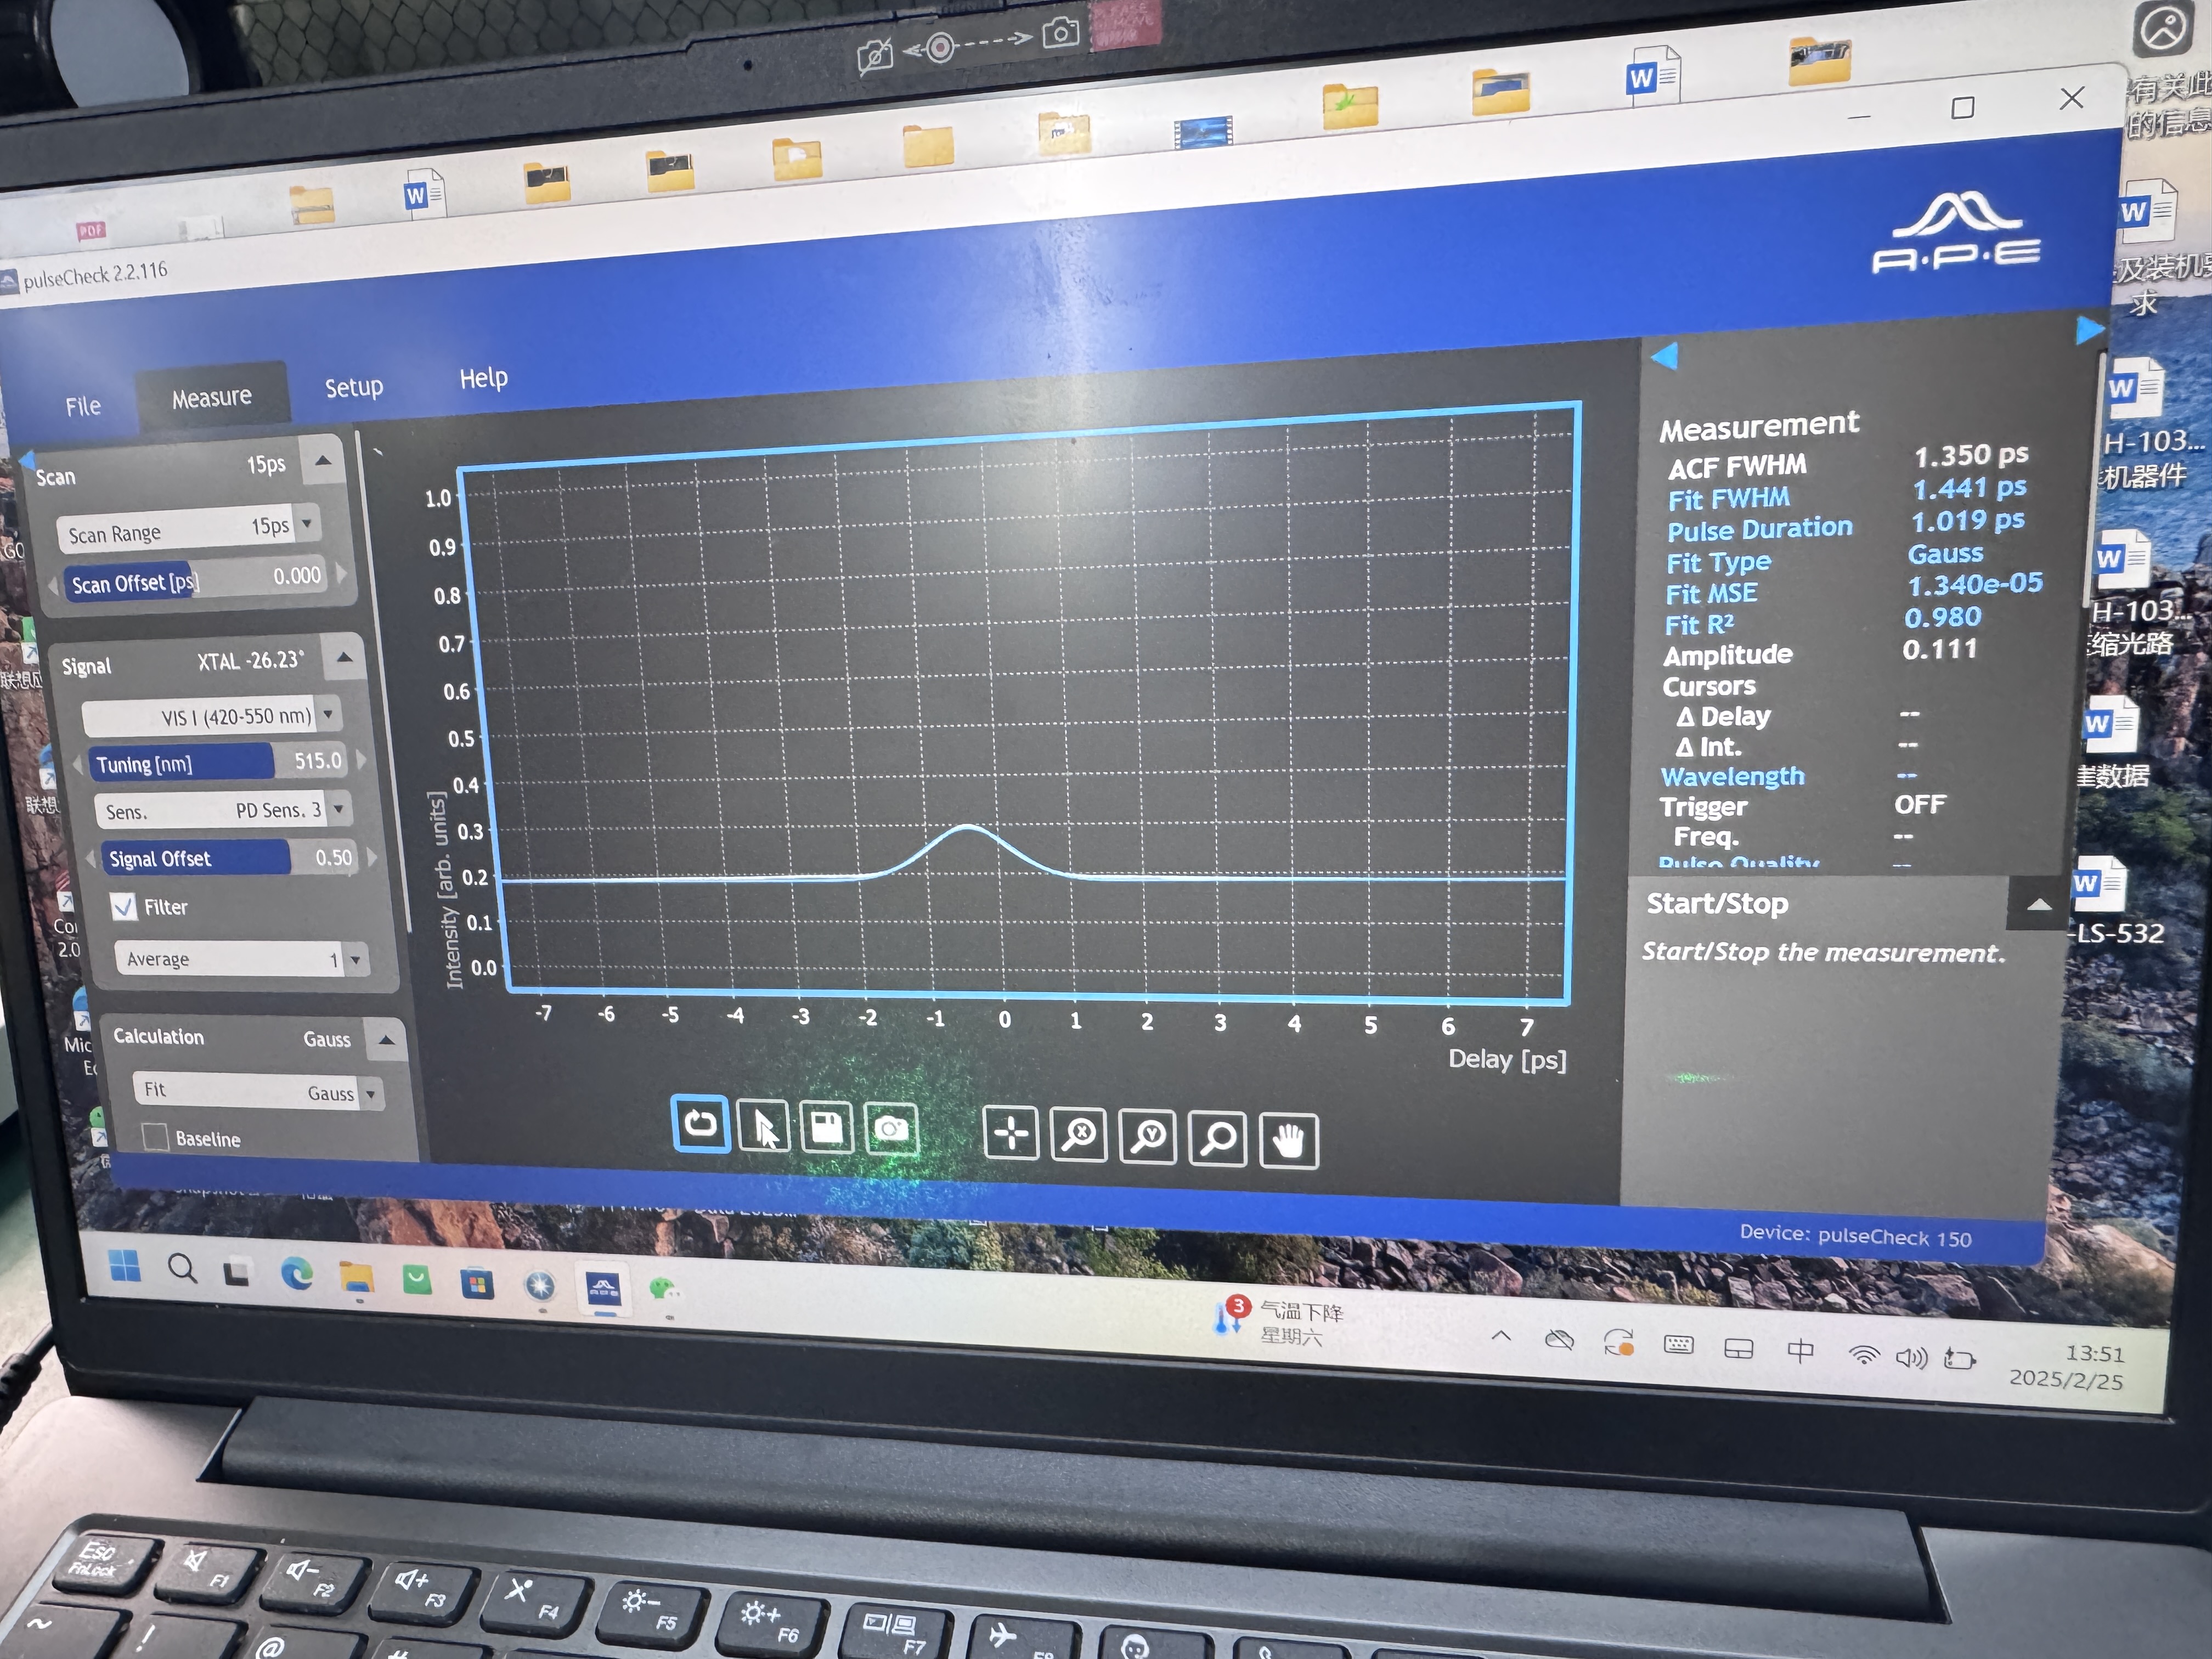
Task: Open the Help menu
Action: (x=483, y=378)
